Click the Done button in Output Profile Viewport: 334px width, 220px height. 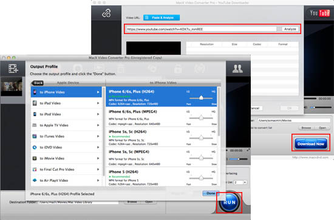tap(210, 193)
